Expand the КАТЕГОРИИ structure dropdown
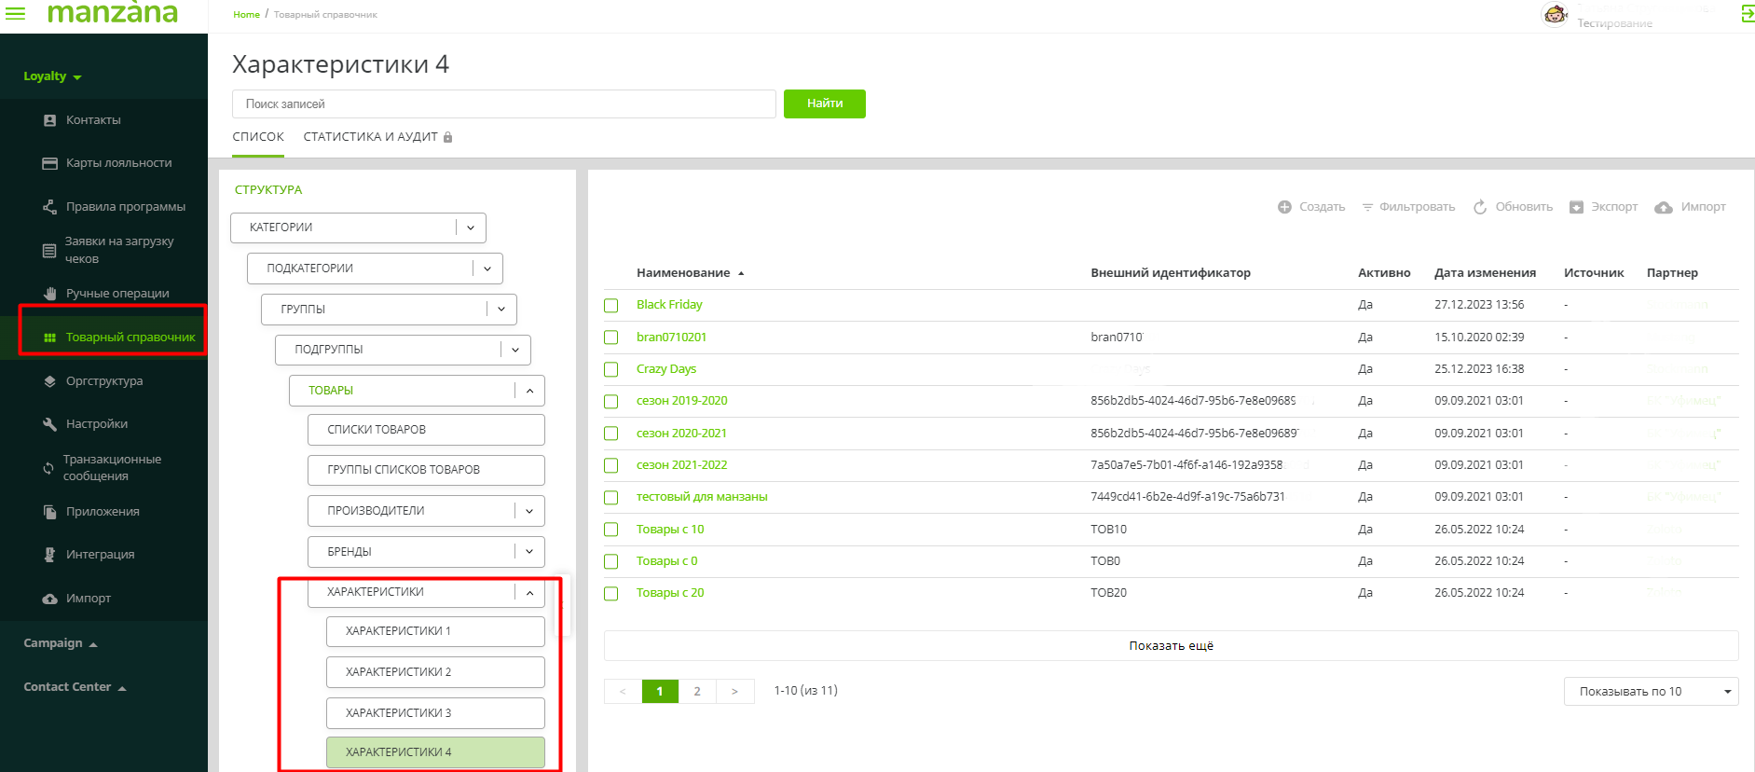 tap(471, 227)
